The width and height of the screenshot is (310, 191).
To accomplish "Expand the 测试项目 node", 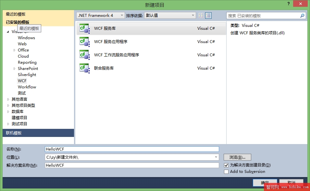I will (8, 124).
